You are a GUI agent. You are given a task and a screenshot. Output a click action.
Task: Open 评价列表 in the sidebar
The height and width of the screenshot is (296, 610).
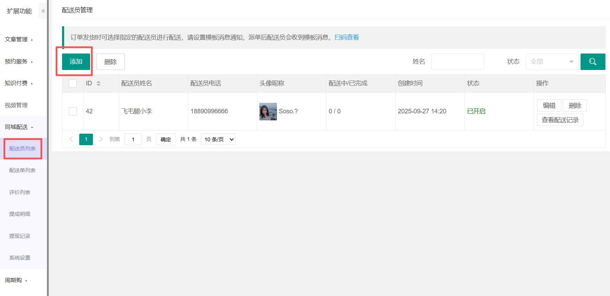20,192
